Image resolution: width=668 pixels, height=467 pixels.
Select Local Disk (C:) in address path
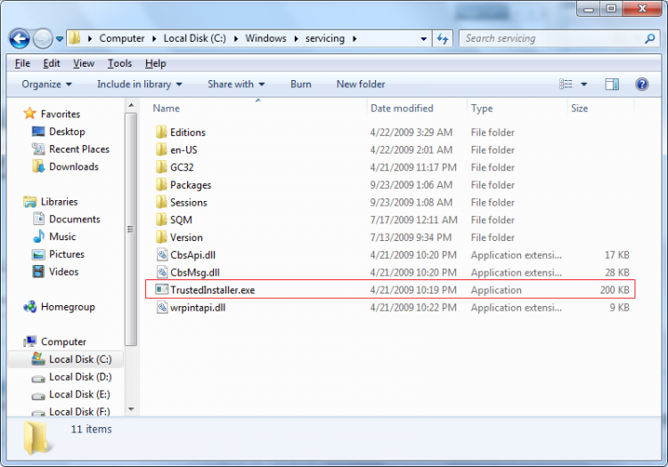click(195, 38)
